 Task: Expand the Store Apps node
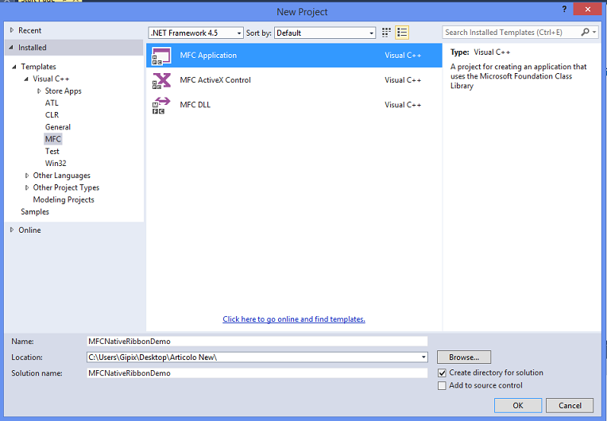39,91
